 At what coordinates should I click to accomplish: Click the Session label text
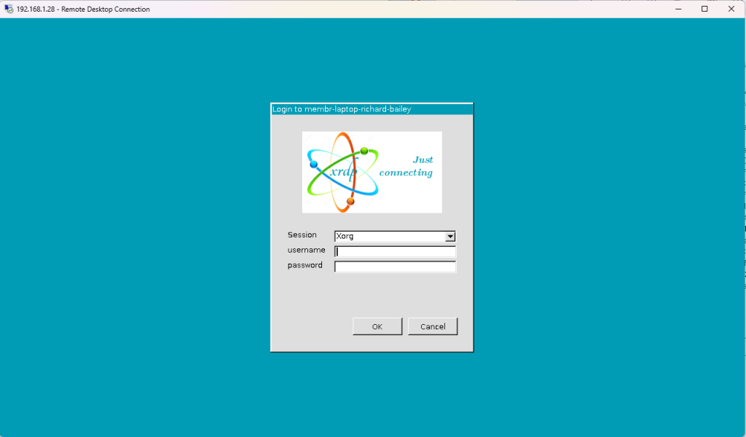coord(302,235)
